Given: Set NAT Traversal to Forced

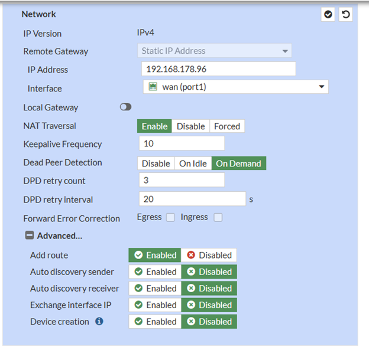Looking at the screenshot, I should click(x=227, y=126).
